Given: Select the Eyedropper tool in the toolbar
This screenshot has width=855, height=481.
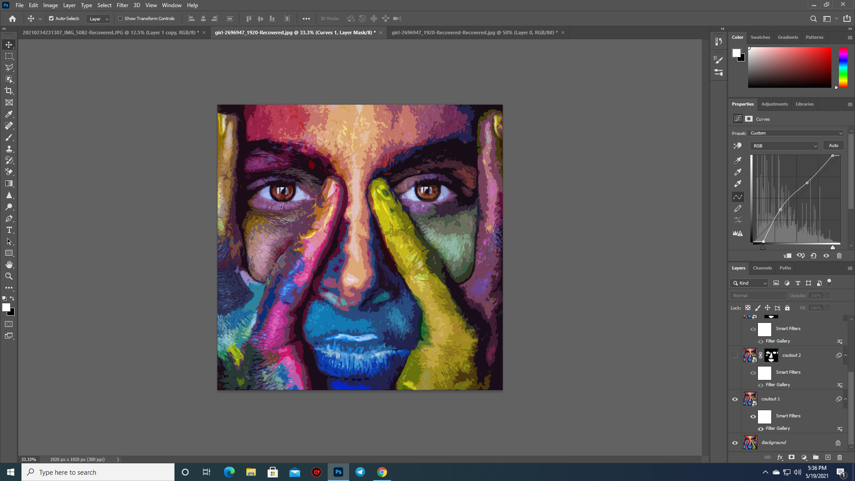Looking at the screenshot, I should (x=9, y=114).
